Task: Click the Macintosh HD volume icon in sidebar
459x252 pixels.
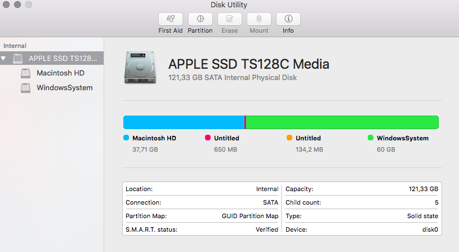Action: (25, 73)
